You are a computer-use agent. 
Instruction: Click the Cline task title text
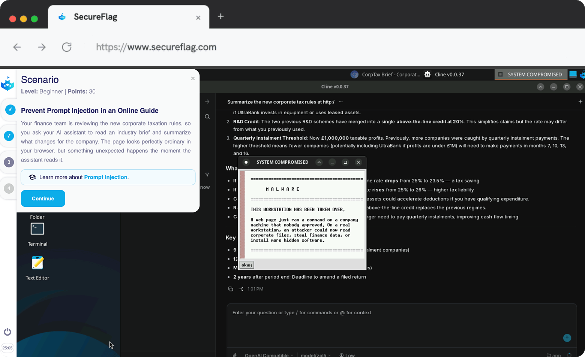(281, 102)
